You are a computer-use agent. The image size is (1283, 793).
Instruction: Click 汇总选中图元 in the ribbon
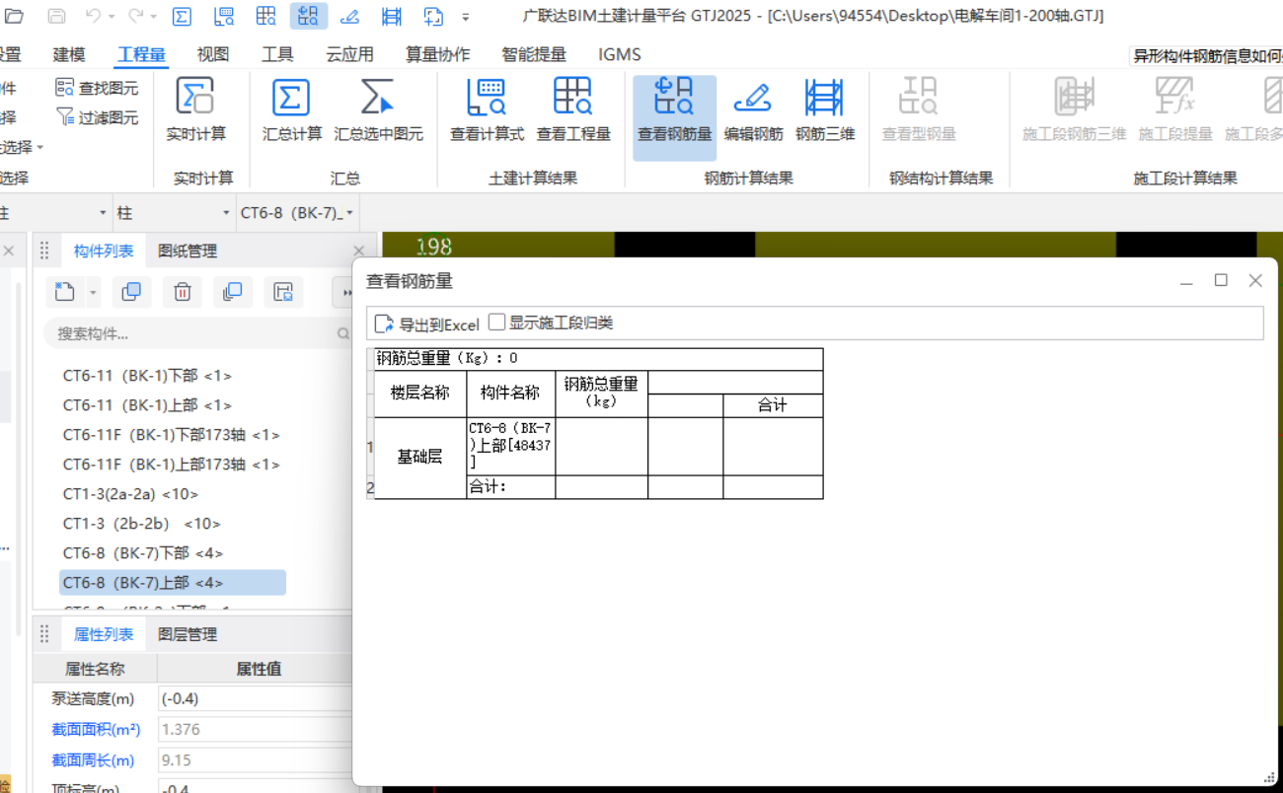coord(378,110)
